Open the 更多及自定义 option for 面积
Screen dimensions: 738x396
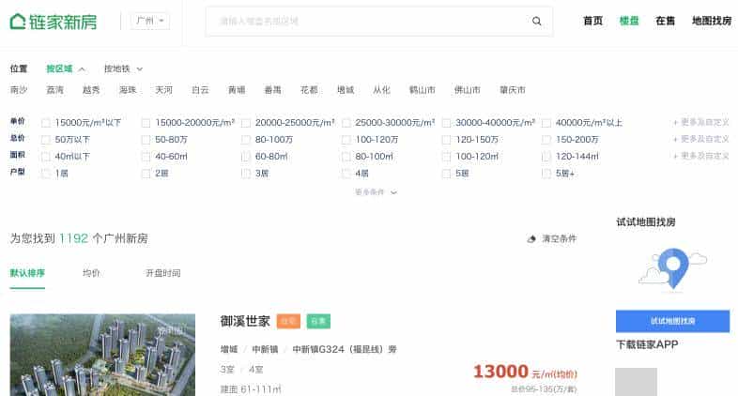[x=700, y=156]
